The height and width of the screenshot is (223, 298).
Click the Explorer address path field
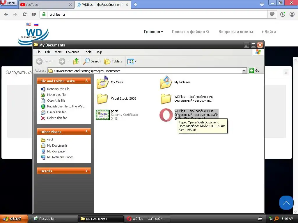(145, 71)
